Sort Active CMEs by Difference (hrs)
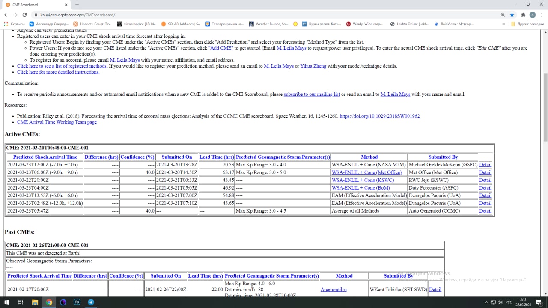This screenshot has width=548, height=308. [101, 157]
